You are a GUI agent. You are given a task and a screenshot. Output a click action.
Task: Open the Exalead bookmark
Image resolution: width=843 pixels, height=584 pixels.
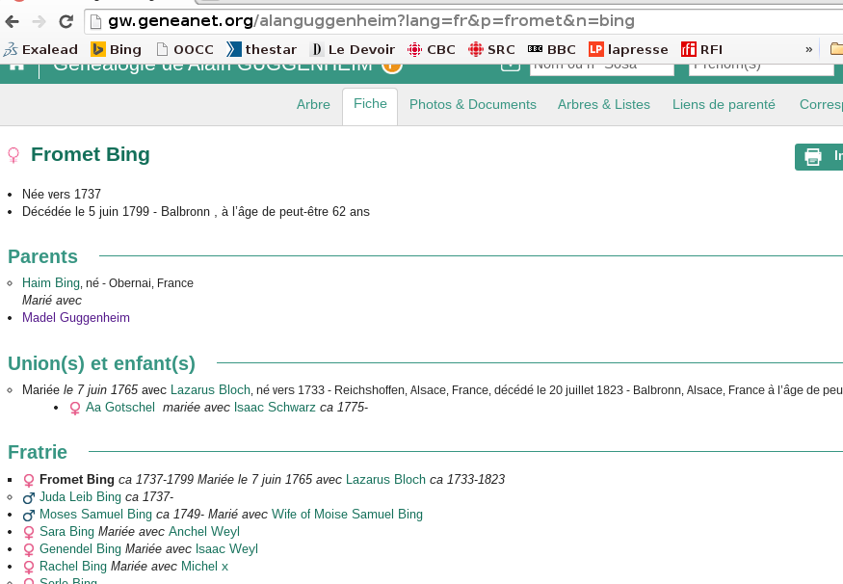[40, 49]
